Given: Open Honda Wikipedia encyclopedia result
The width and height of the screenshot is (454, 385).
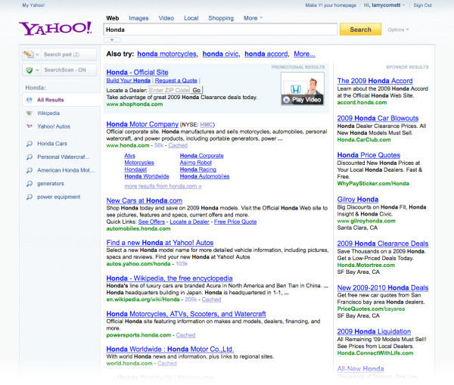Looking at the screenshot, I should pyautogui.click(x=169, y=278).
